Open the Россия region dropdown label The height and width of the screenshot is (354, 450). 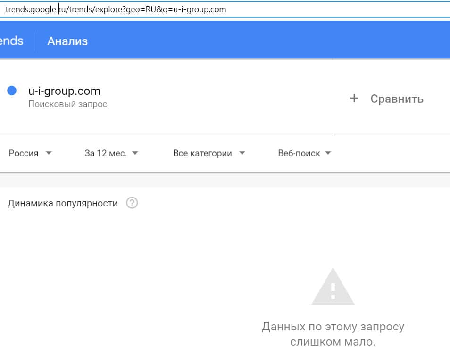pyautogui.click(x=24, y=153)
